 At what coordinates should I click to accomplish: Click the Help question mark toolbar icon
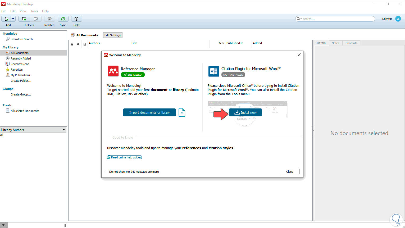coord(76,19)
